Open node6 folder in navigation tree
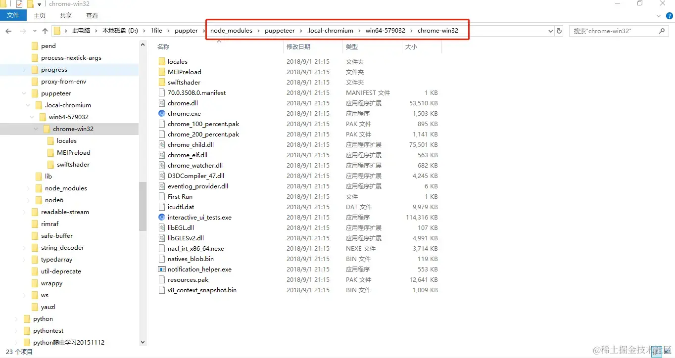Viewport: 675px width, 358px height. [54, 200]
